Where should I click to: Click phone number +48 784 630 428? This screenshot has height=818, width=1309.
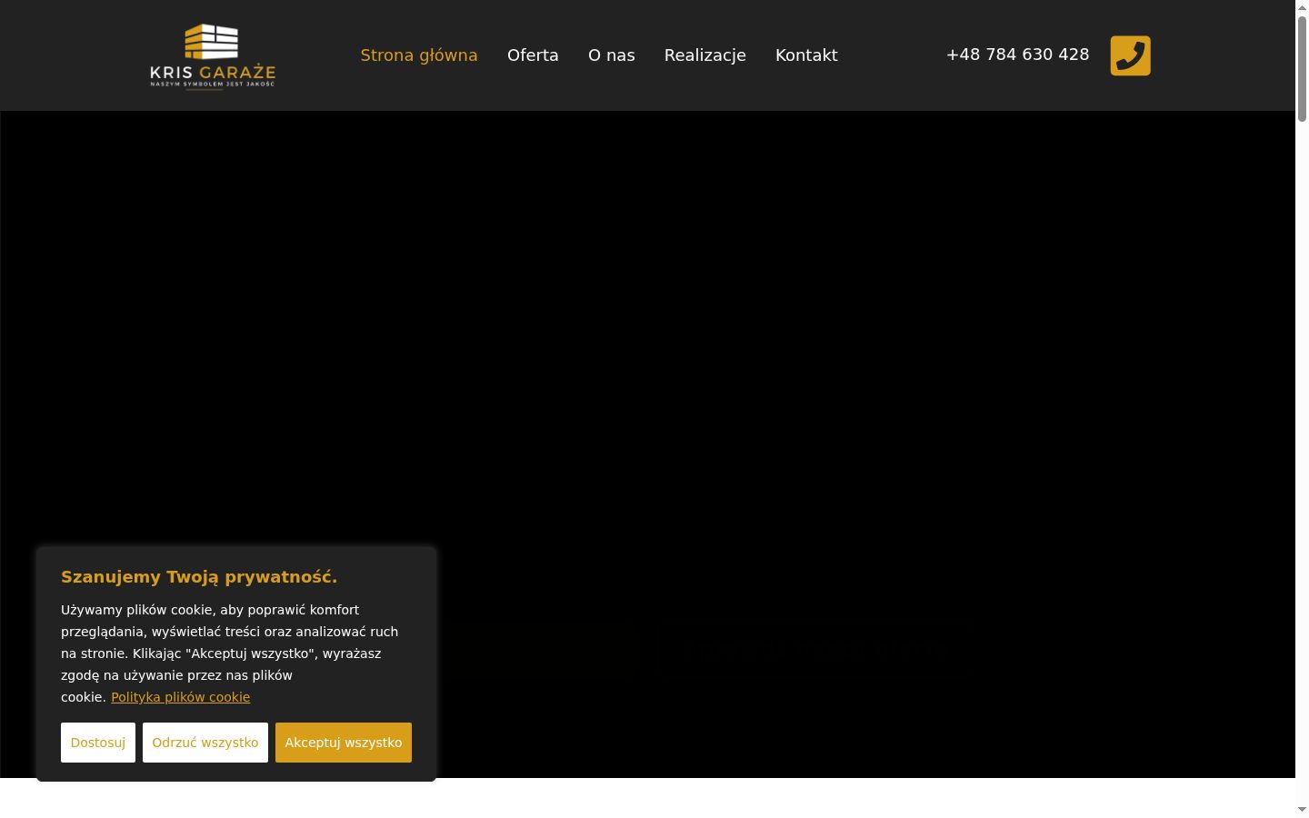1017,55
